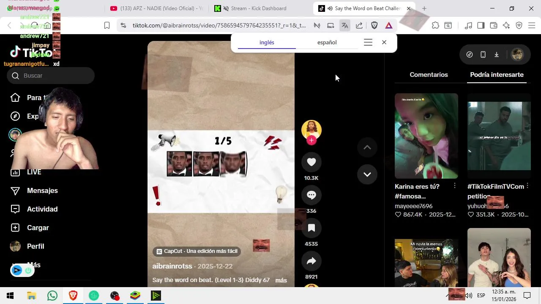Screen dimensions: 541x304
Task: Follow creator with the red plus badge
Action: [x=311, y=141]
